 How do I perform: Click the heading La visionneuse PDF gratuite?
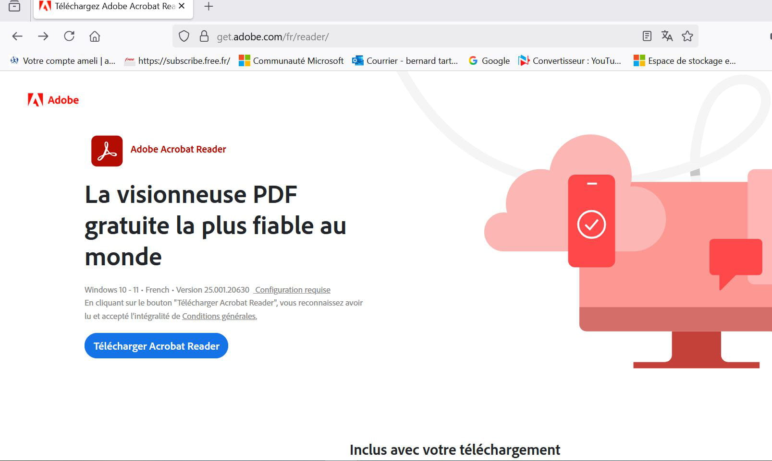click(215, 225)
